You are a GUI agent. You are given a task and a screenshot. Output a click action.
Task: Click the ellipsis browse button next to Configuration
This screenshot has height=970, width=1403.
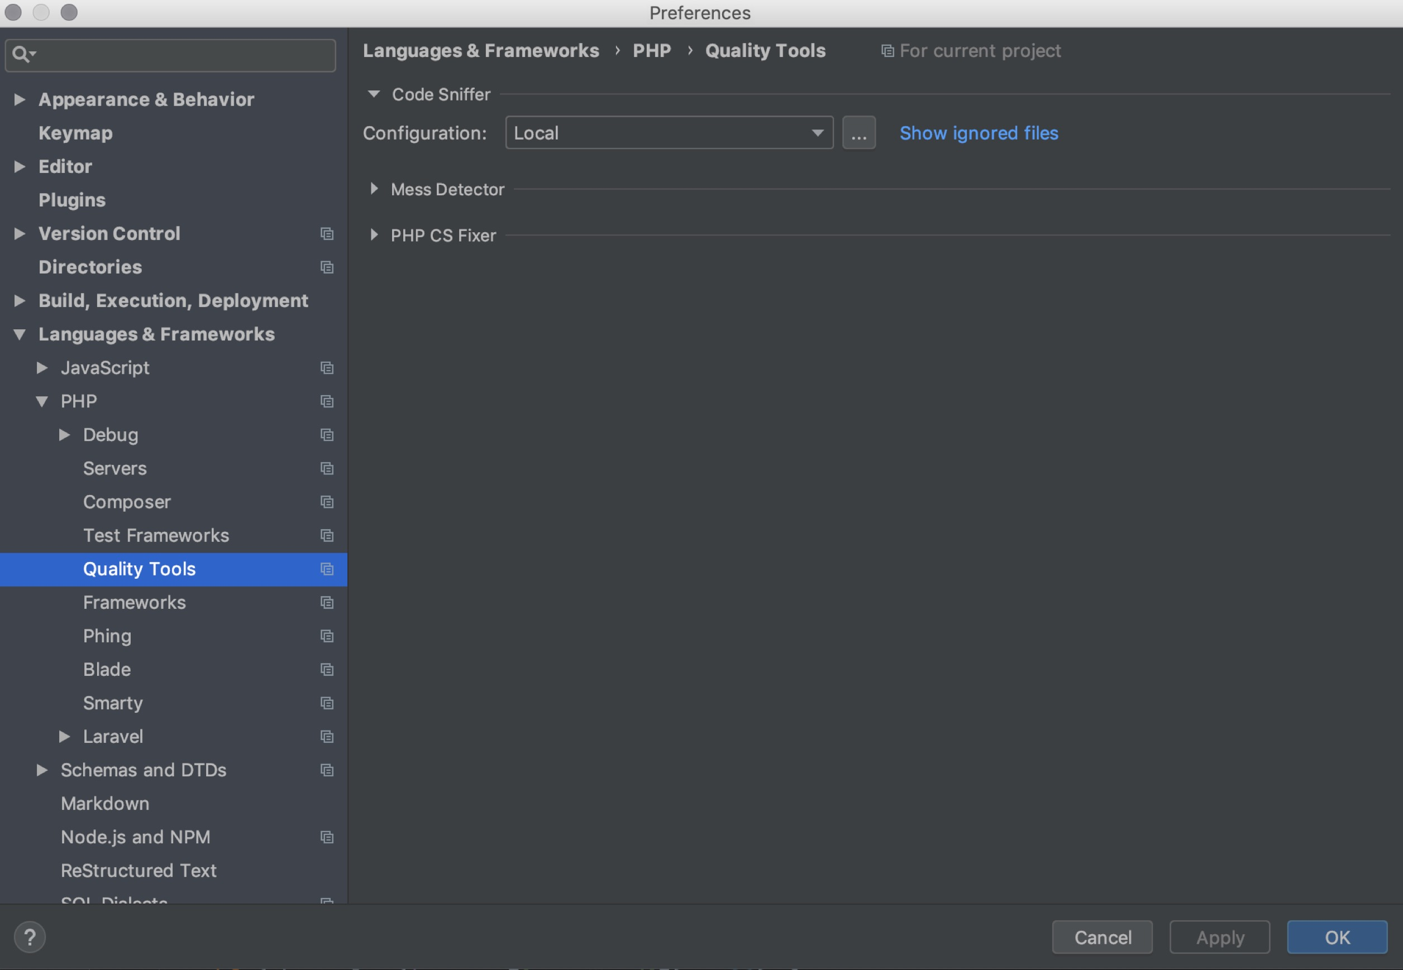(858, 132)
